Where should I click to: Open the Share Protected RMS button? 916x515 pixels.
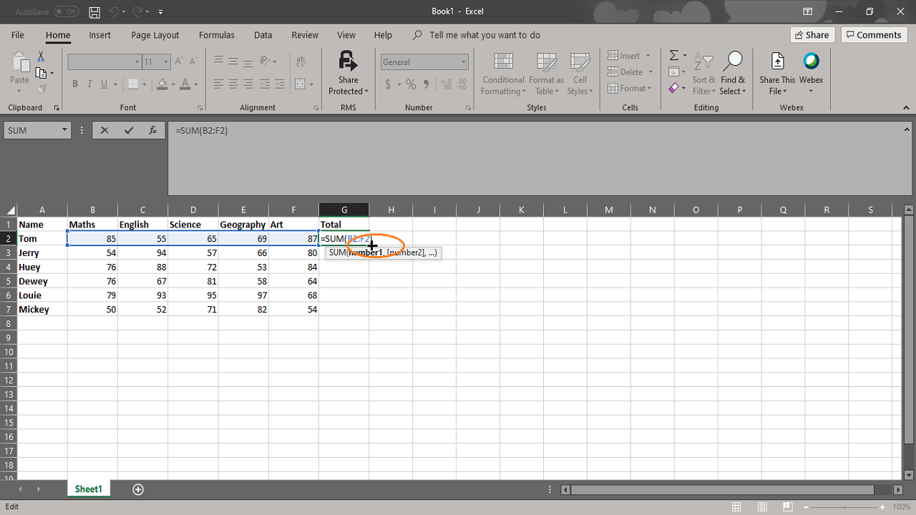tap(348, 73)
